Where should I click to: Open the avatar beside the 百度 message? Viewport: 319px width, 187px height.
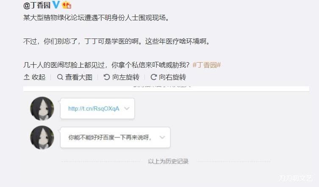42,137
